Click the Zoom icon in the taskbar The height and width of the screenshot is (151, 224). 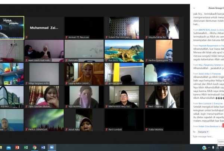pyautogui.click(x=52, y=147)
